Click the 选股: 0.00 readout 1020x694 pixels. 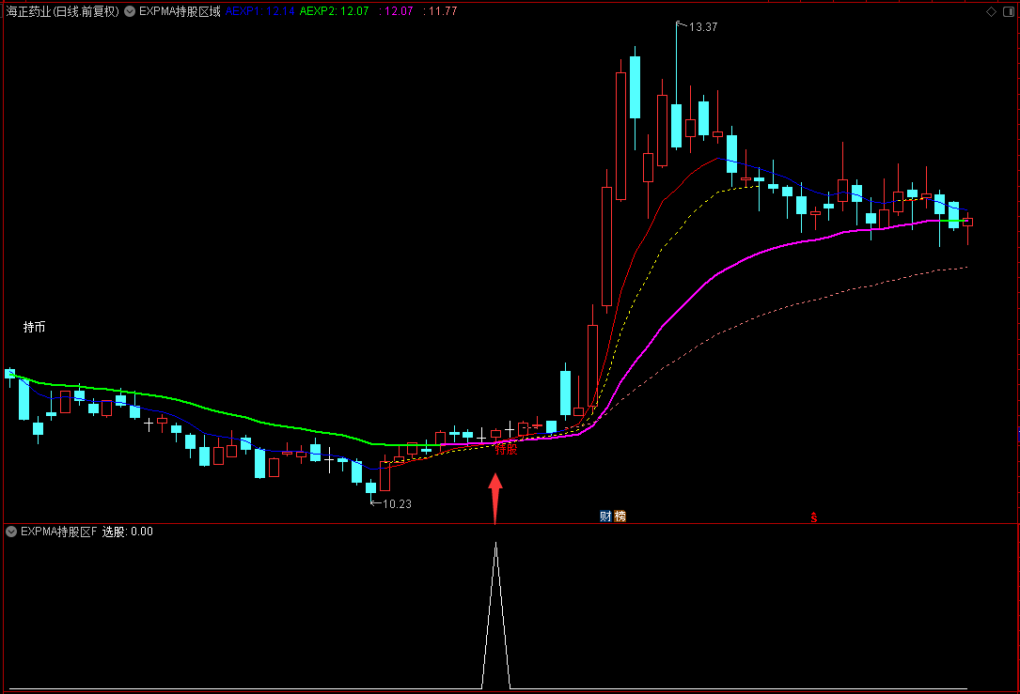point(128,532)
